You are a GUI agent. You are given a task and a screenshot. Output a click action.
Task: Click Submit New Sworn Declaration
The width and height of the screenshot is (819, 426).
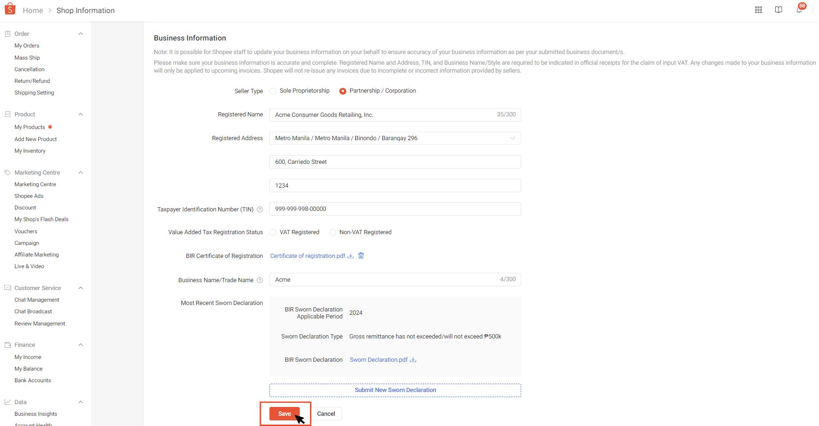coord(395,390)
